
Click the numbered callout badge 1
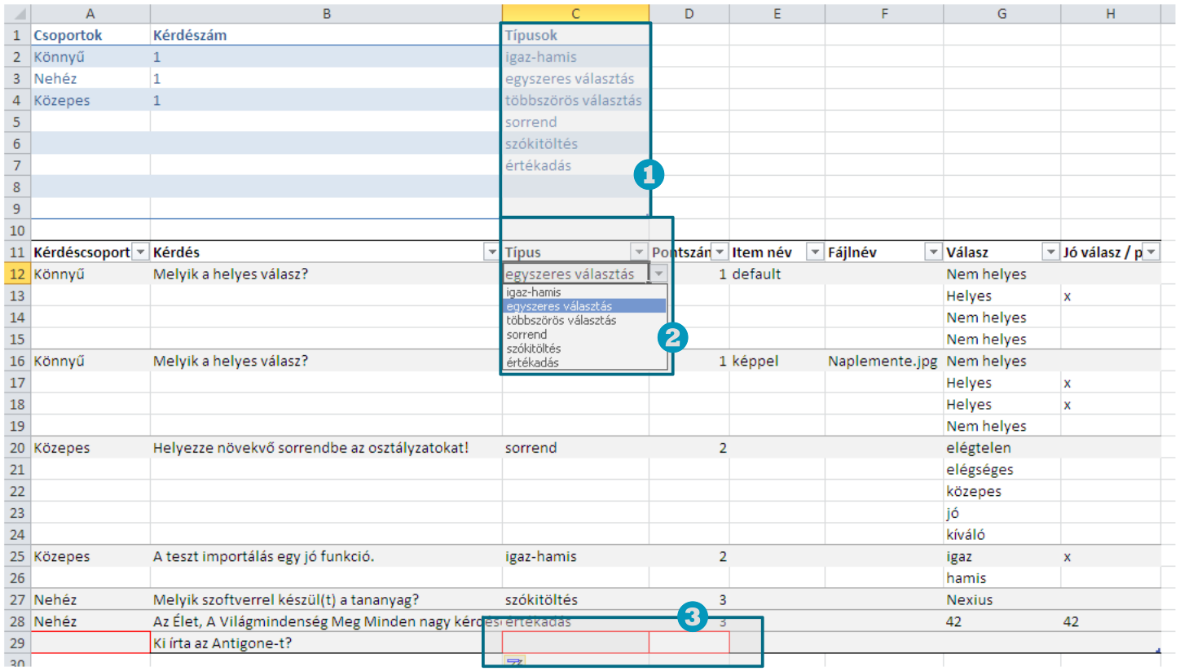pyautogui.click(x=649, y=174)
